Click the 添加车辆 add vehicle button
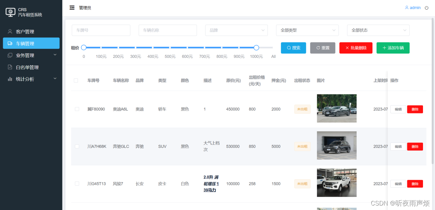435x210 pixels. [x=393, y=48]
